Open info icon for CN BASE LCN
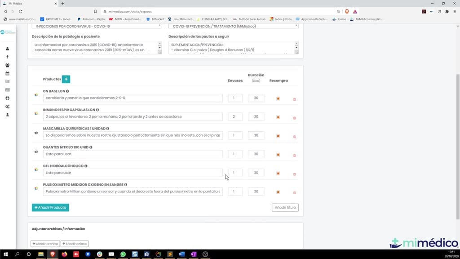 click(67, 91)
